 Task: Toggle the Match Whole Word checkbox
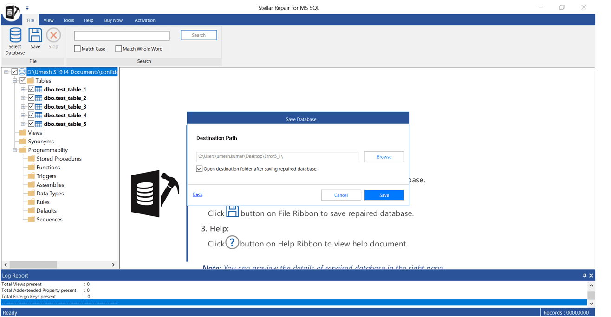(118, 49)
